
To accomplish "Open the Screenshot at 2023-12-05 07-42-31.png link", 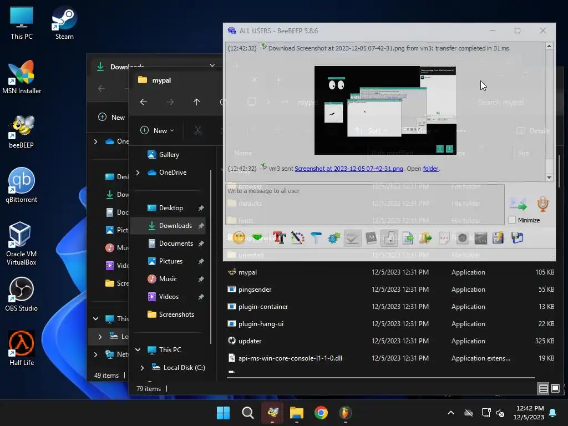I will coord(348,169).
